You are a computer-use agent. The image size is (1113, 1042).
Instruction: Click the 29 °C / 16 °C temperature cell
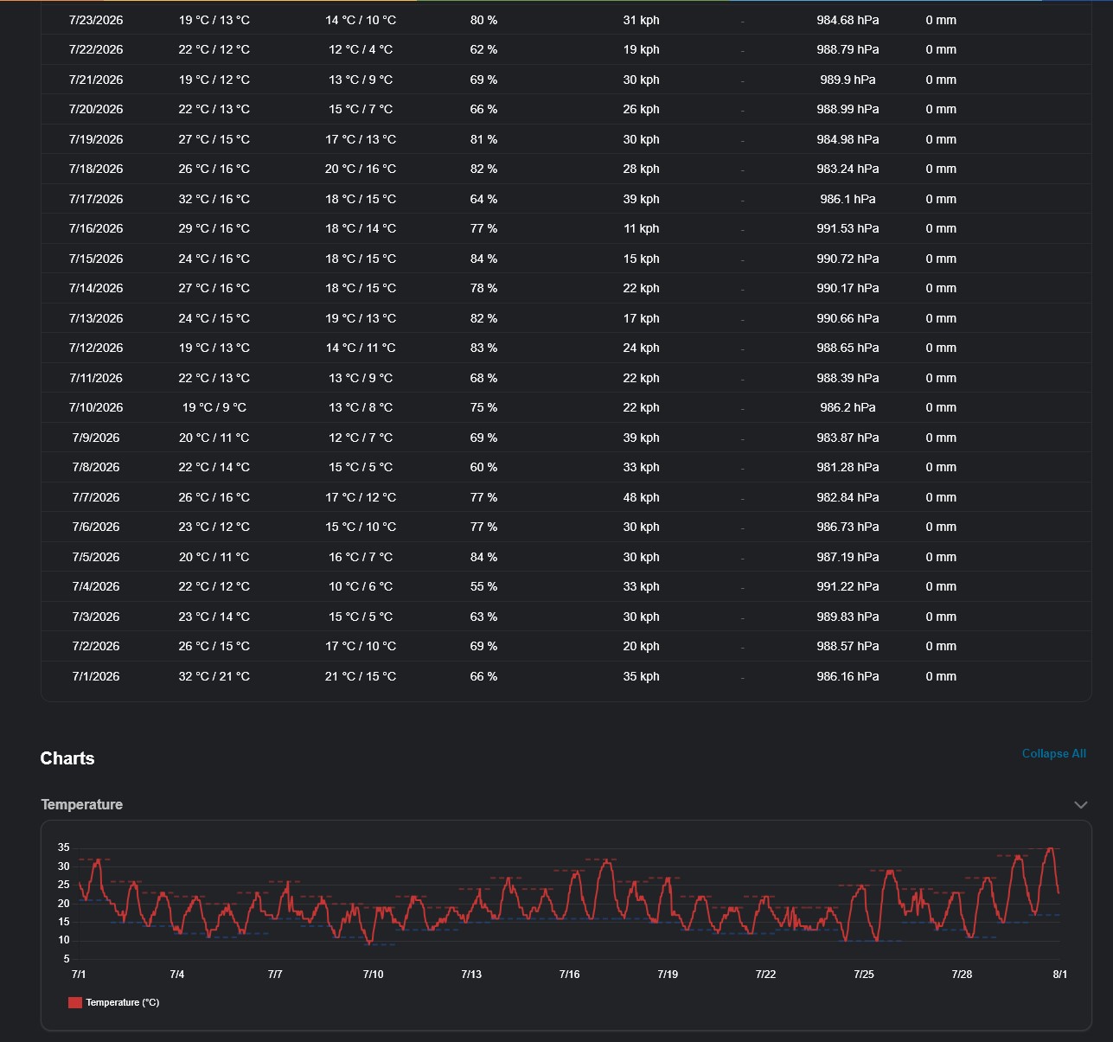(214, 228)
